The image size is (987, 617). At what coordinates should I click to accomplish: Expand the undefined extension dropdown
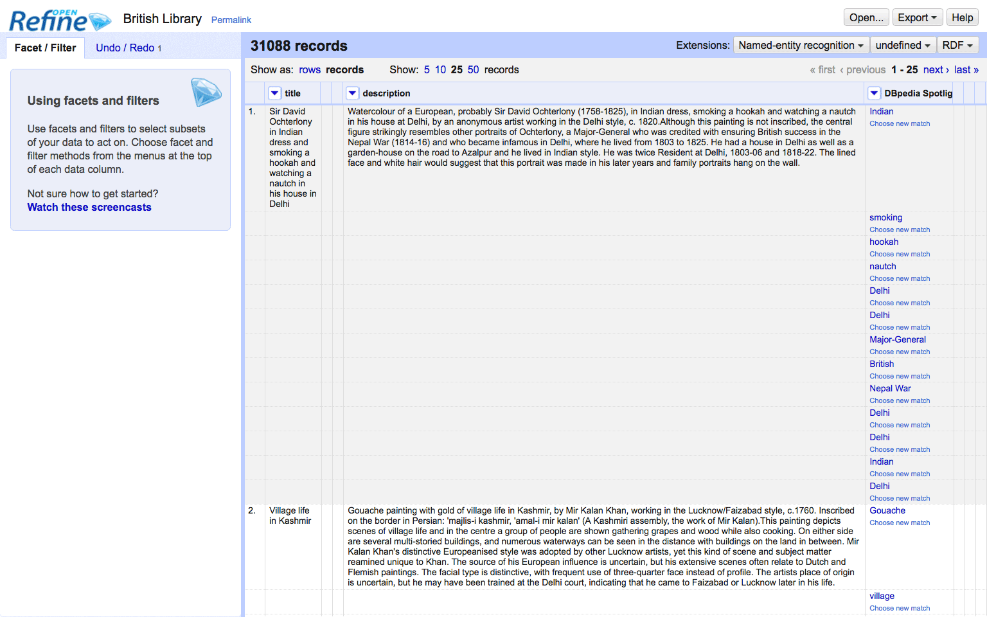pyautogui.click(x=902, y=45)
